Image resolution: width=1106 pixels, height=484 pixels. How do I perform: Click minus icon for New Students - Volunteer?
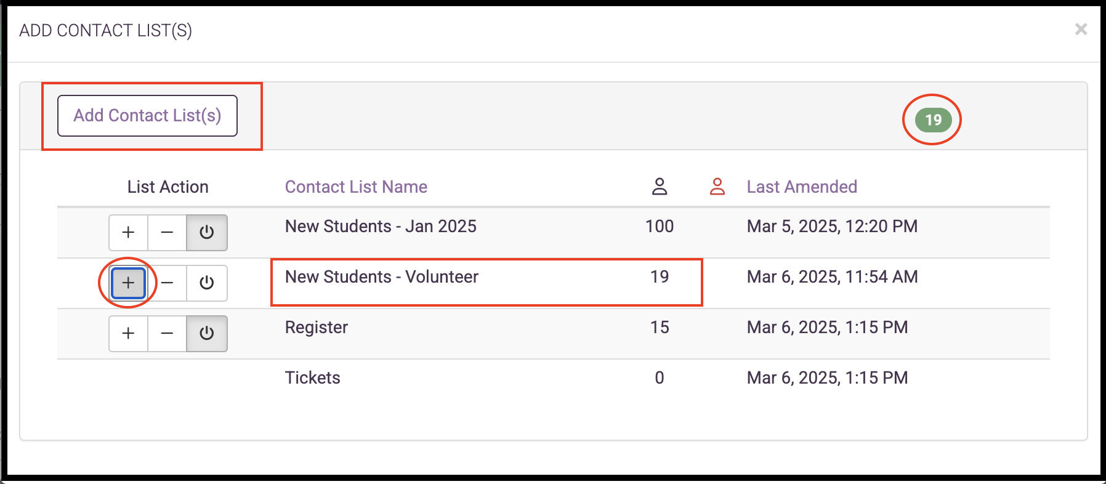[x=167, y=283]
